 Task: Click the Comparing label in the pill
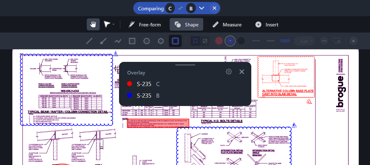pyautogui.click(x=151, y=9)
